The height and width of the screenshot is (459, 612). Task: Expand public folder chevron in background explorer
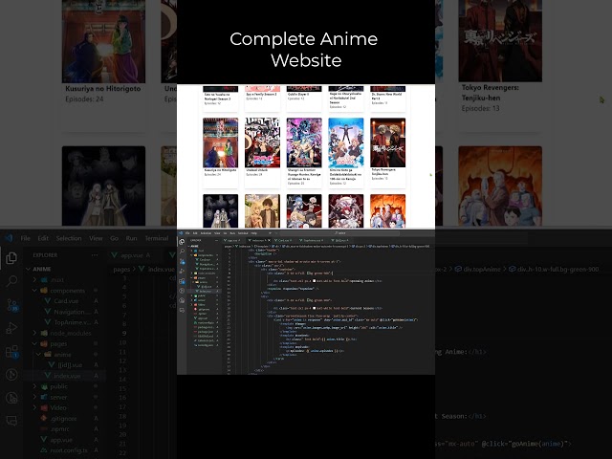coord(35,386)
